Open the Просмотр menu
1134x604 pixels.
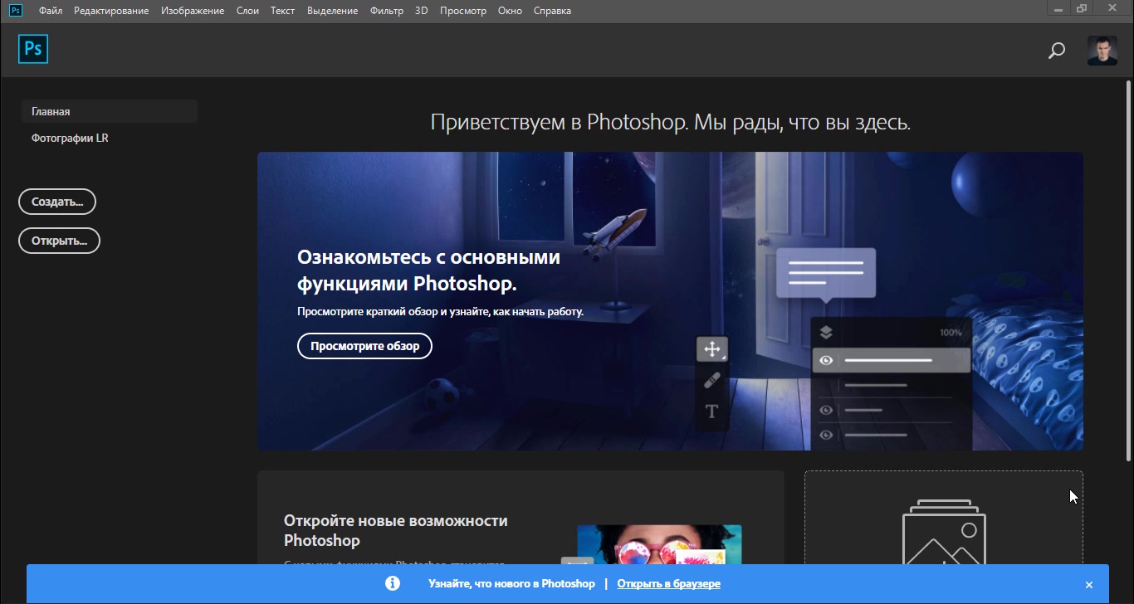pos(463,11)
